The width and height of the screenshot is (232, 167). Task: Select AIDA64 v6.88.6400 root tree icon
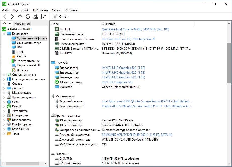(x=4, y=29)
